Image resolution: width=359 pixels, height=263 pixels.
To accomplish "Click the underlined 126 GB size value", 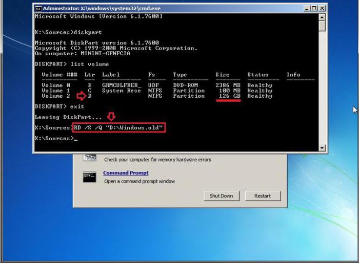I will pyautogui.click(x=228, y=96).
